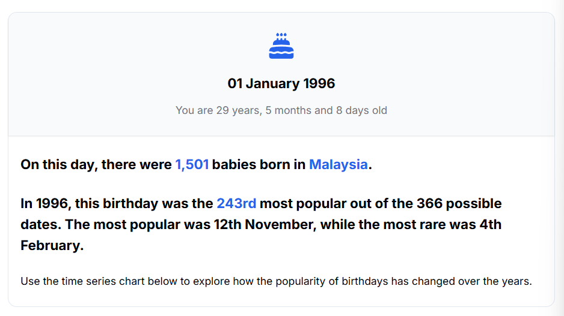The width and height of the screenshot is (564, 316).
Task: Click the words "babies born in"
Action: tap(259, 164)
